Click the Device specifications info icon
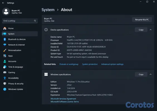This screenshot has width=157, height=111. click(x=46, y=30)
